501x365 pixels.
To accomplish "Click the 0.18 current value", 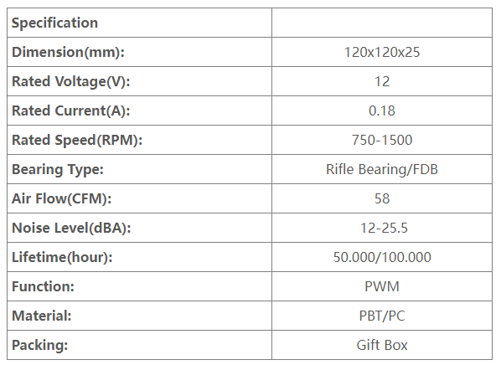I will click(x=382, y=111).
